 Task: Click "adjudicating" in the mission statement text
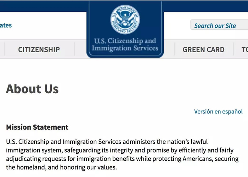click(x=24, y=159)
